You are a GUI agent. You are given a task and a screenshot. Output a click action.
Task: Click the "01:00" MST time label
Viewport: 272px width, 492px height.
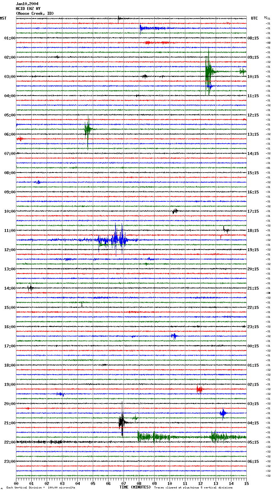tap(10, 38)
